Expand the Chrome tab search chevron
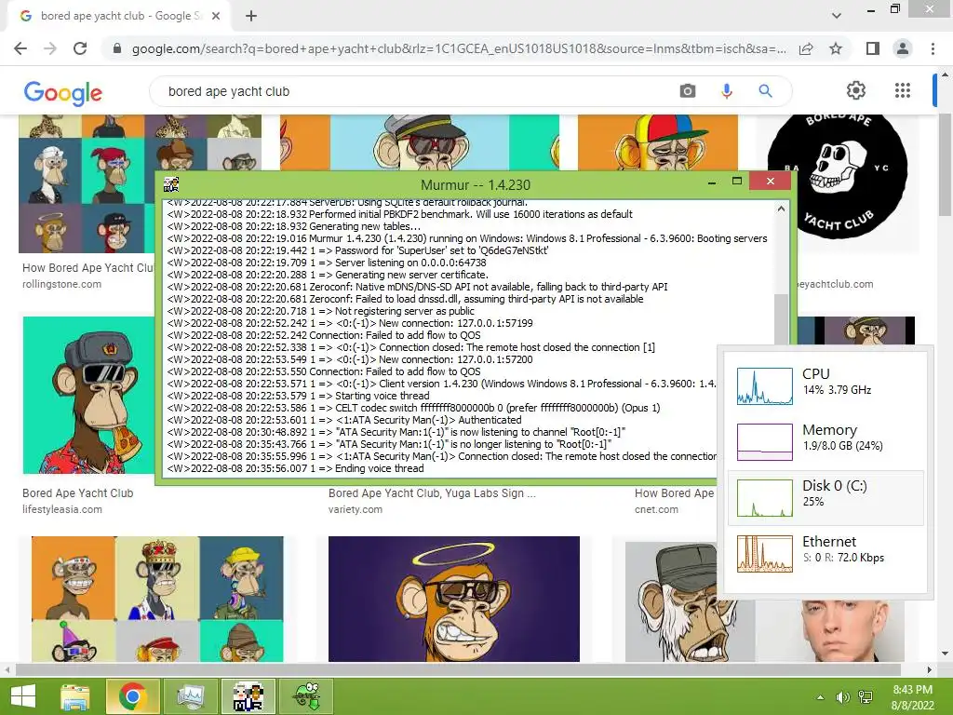Screen dimensions: 953x715 [837, 16]
